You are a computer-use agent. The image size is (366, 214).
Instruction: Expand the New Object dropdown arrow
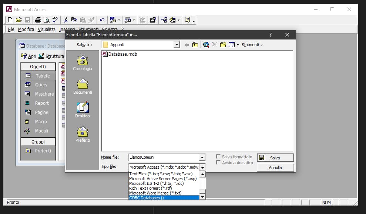coord(179,20)
